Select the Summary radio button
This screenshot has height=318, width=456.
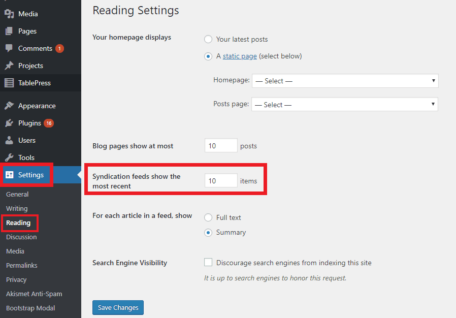(x=208, y=233)
